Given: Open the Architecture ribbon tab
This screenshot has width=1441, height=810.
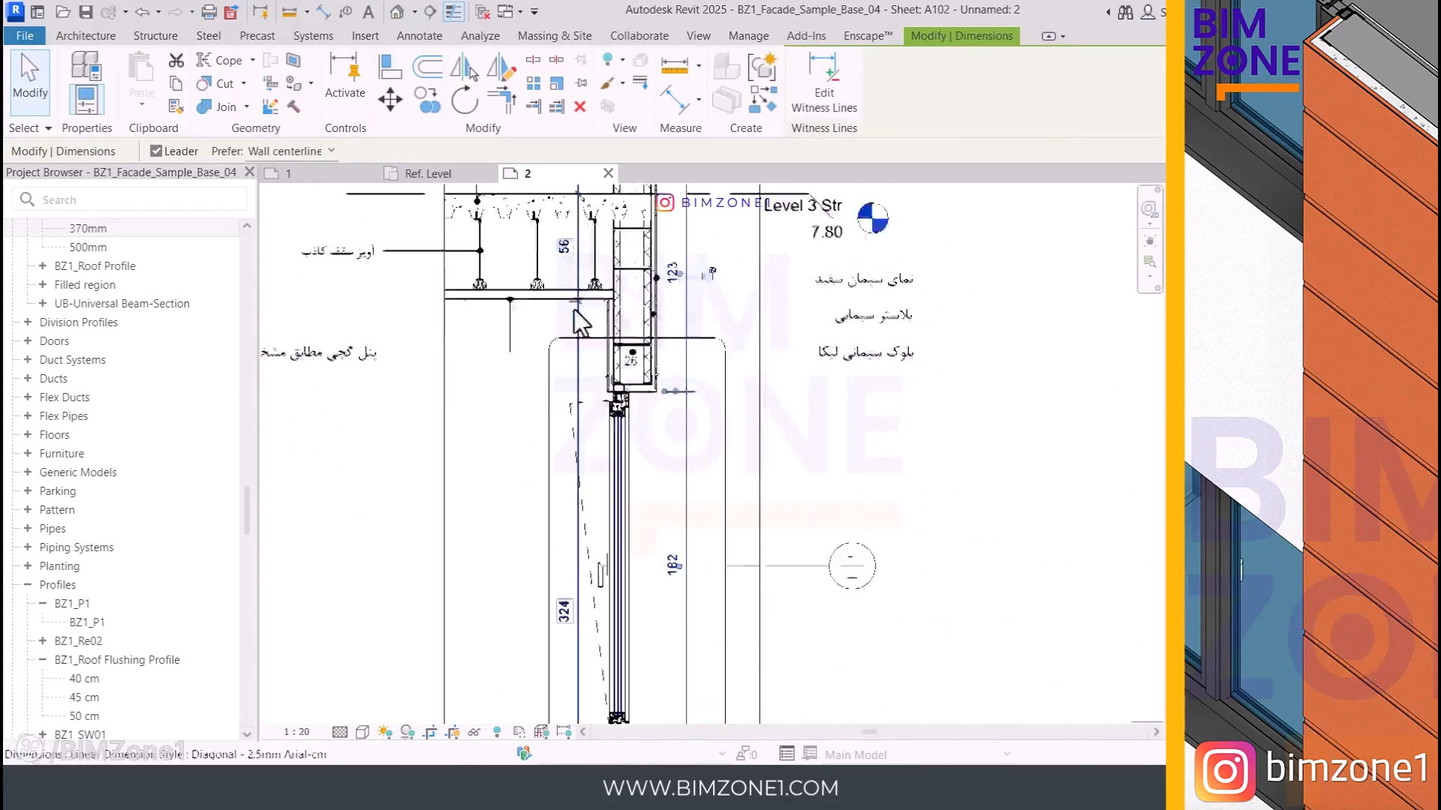Looking at the screenshot, I should coord(86,36).
